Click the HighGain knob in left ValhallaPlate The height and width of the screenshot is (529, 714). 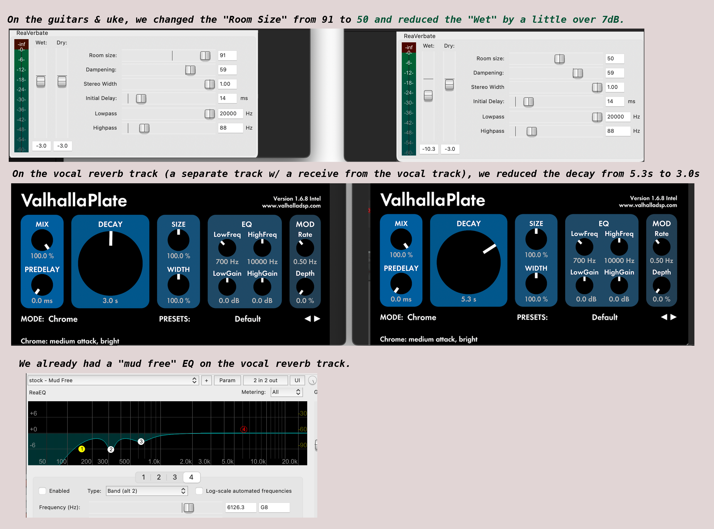click(262, 287)
